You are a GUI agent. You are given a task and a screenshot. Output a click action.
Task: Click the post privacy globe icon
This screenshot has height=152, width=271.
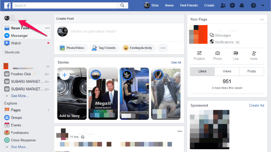point(83,137)
